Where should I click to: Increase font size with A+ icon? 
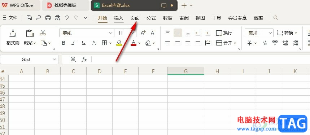tap(143, 33)
